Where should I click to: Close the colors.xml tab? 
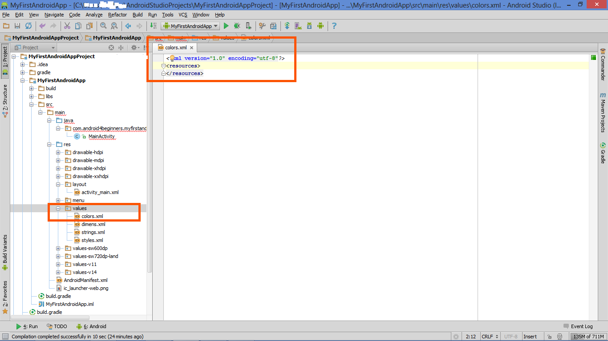[192, 48]
